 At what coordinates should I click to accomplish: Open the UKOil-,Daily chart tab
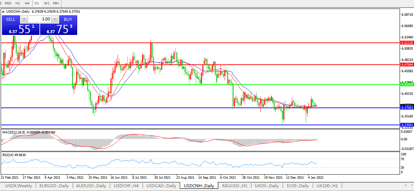click(267, 186)
